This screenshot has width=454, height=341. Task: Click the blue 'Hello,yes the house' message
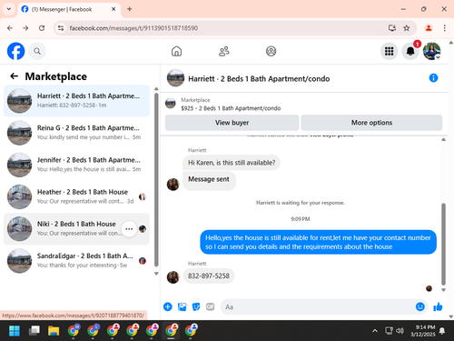pos(318,242)
